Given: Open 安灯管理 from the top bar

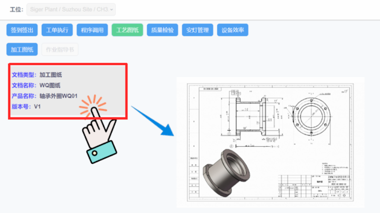Looking at the screenshot, I should click(197, 30).
